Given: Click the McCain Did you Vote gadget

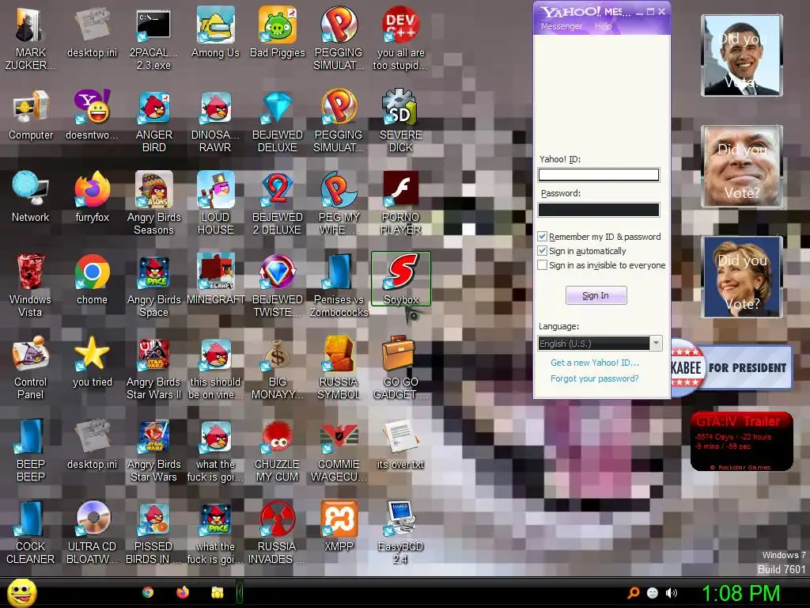Looking at the screenshot, I should tap(742, 166).
